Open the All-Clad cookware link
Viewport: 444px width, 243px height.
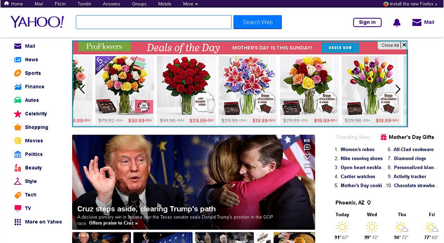413,150
